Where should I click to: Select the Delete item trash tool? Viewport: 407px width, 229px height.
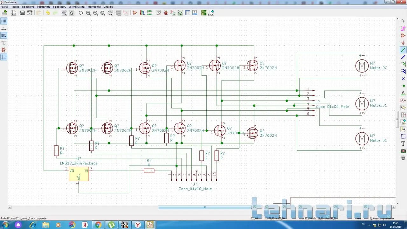click(x=403, y=158)
